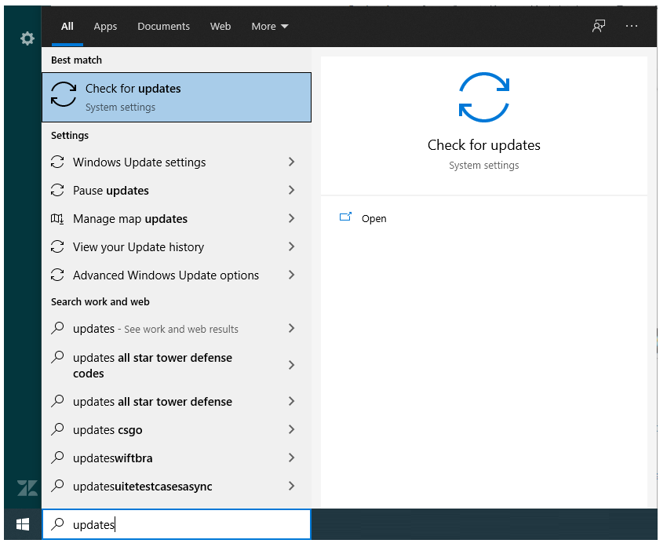Select the All tab
Viewport: 667px width, 547px height.
pos(67,27)
